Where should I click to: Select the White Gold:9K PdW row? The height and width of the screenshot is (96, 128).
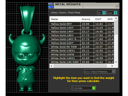tap(82, 47)
